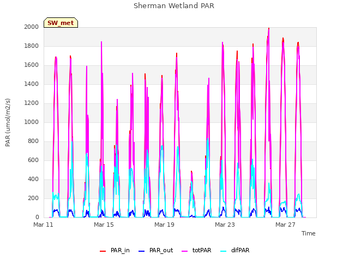
Task: Click the red PAR_in legend swatch
Action: [x=103, y=251]
